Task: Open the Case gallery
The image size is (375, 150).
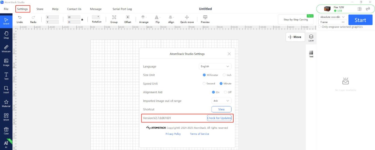Action: click(x=6, y=131)
